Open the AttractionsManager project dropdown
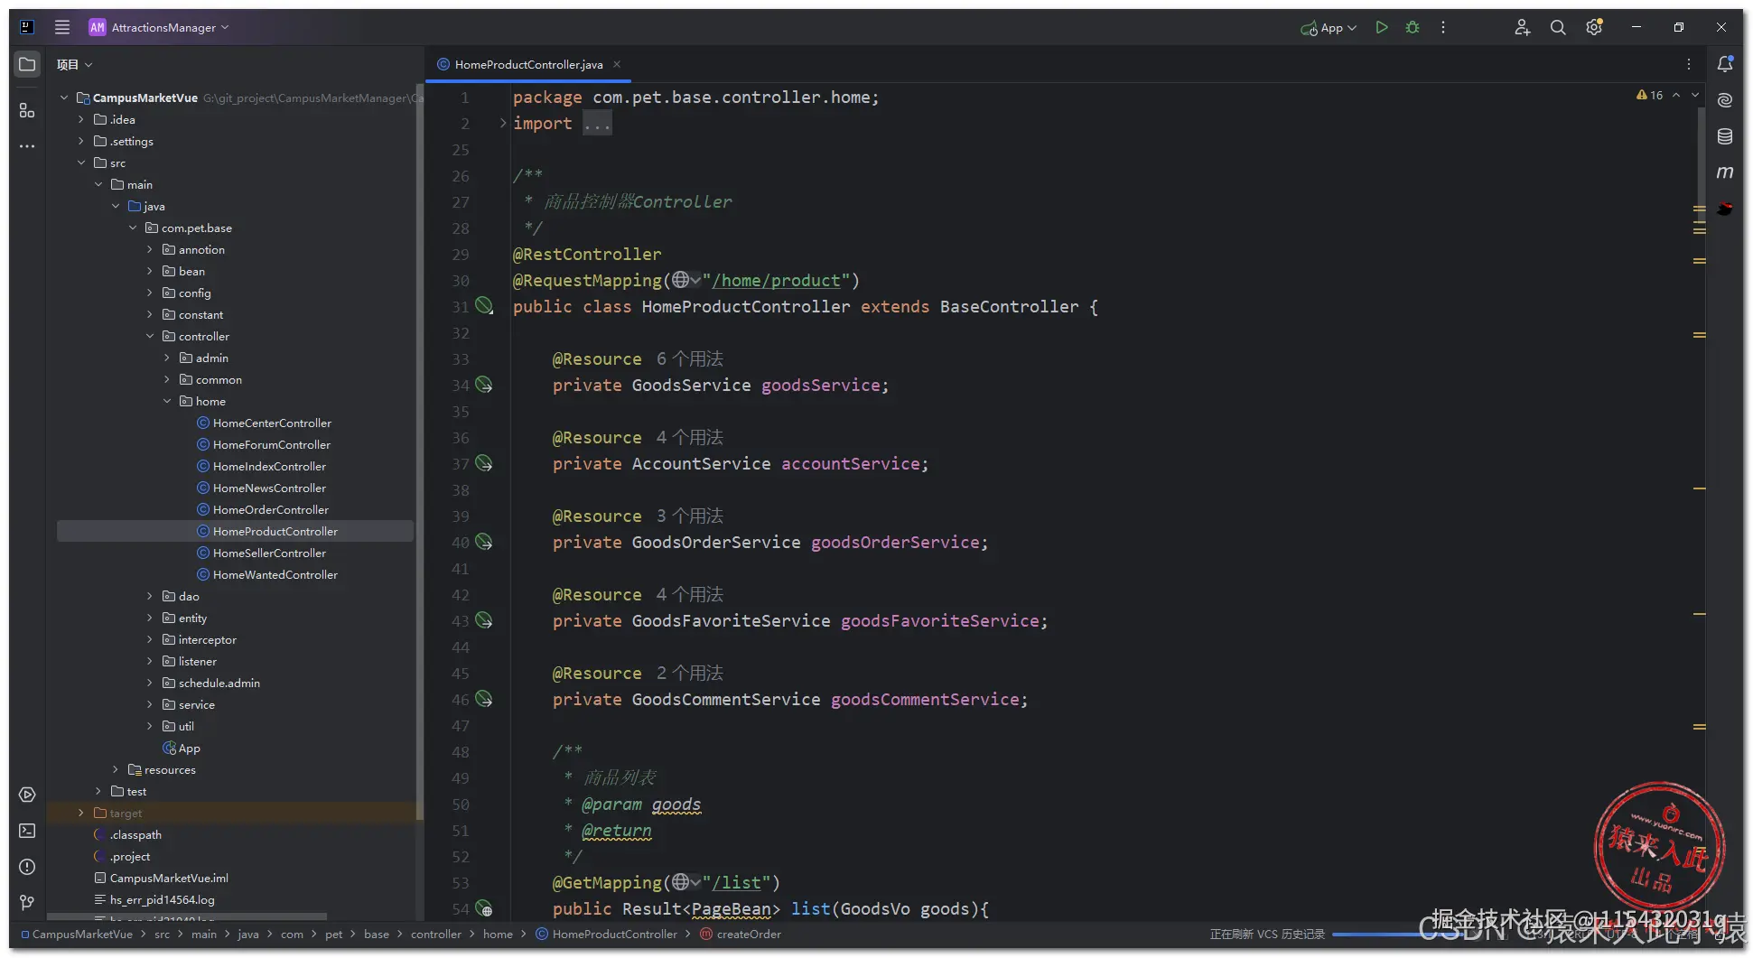The height and width of the screenshot is (958, 1753). coord(159,27)
